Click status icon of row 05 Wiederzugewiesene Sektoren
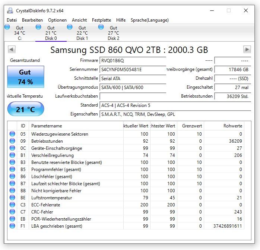The width and height of the screenshot is (260, 250). tap(12, 134)
